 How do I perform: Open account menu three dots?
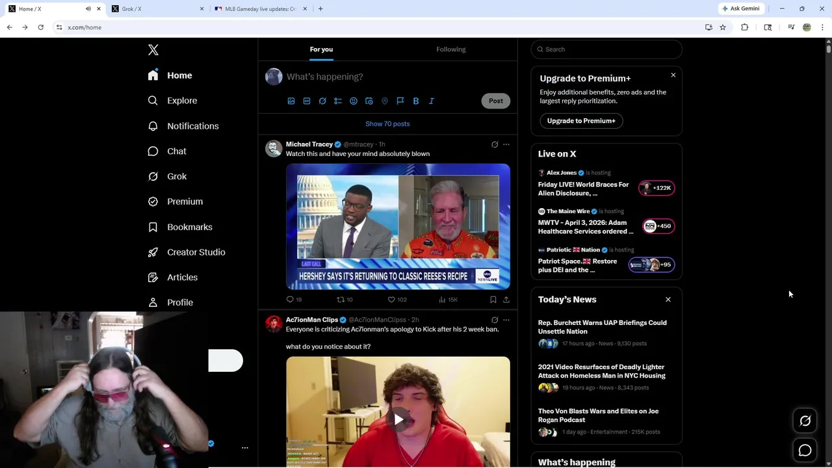tap(245, 448)
